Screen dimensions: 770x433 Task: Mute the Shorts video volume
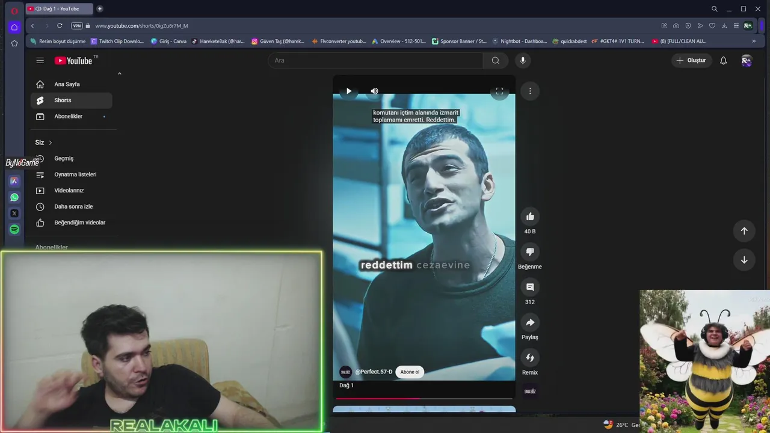374,91
